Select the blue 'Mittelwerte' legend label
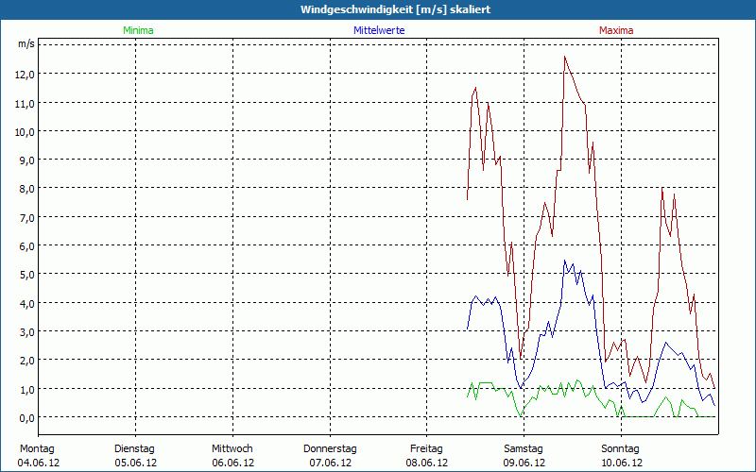The height and width of the screenshot is (472, 756). 379,30
